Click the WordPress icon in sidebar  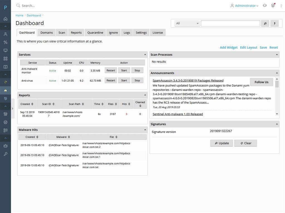5,122
